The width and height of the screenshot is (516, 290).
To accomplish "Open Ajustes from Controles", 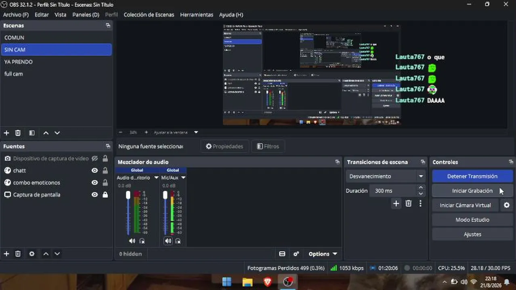I will [x=472, y=234].
